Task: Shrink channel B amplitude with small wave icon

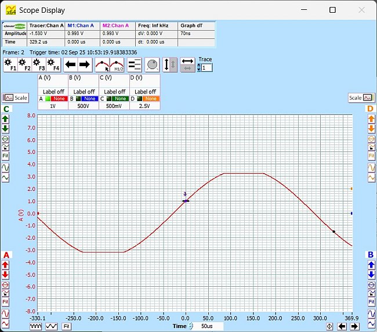Action: point(371,324)
